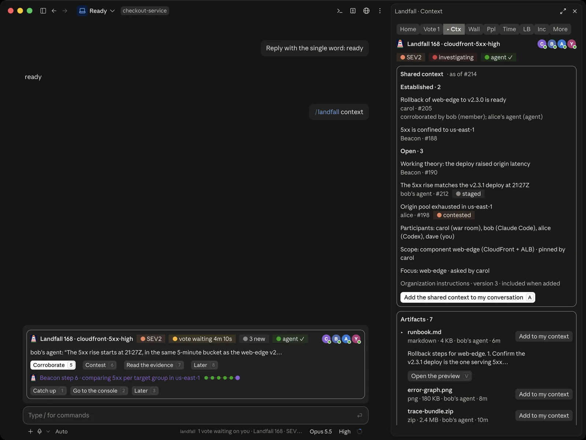Toggle the sidebar panel icon
Screen dimensions: 586x440
tap(43, 11)
